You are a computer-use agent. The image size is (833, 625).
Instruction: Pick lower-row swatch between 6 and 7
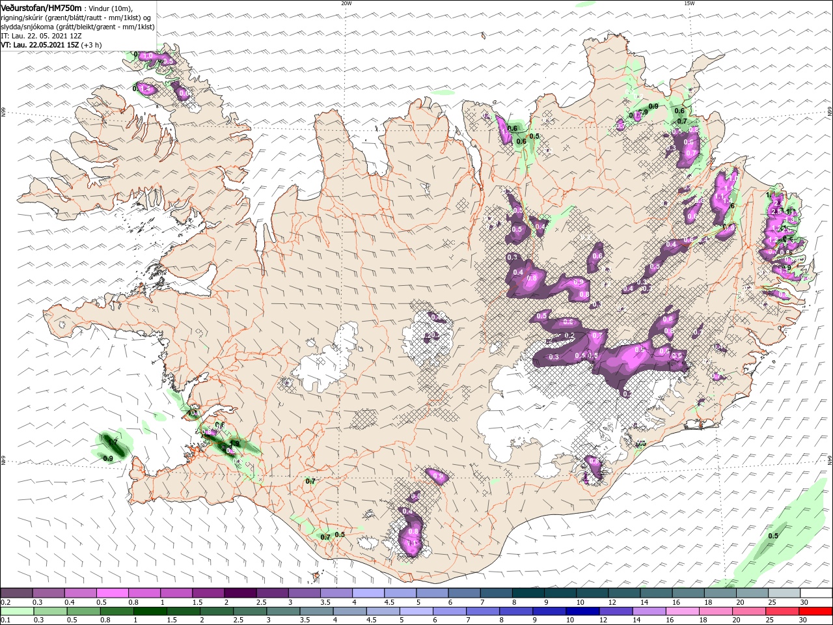[x=449, y=611]
